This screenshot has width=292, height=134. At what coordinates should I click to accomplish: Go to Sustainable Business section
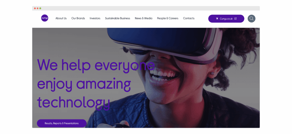coord(117,18)
